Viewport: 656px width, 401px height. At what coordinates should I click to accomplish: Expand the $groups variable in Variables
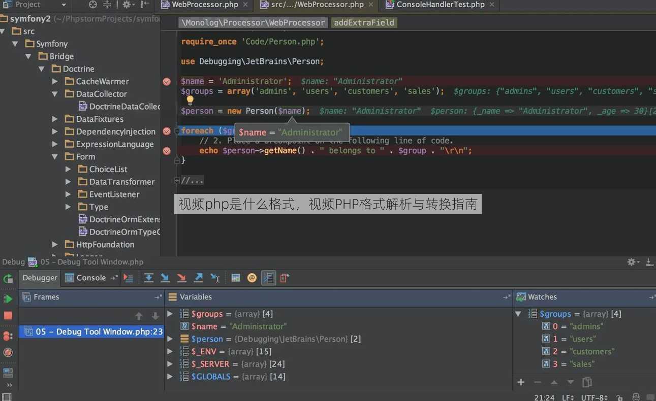tap(170, 314)
